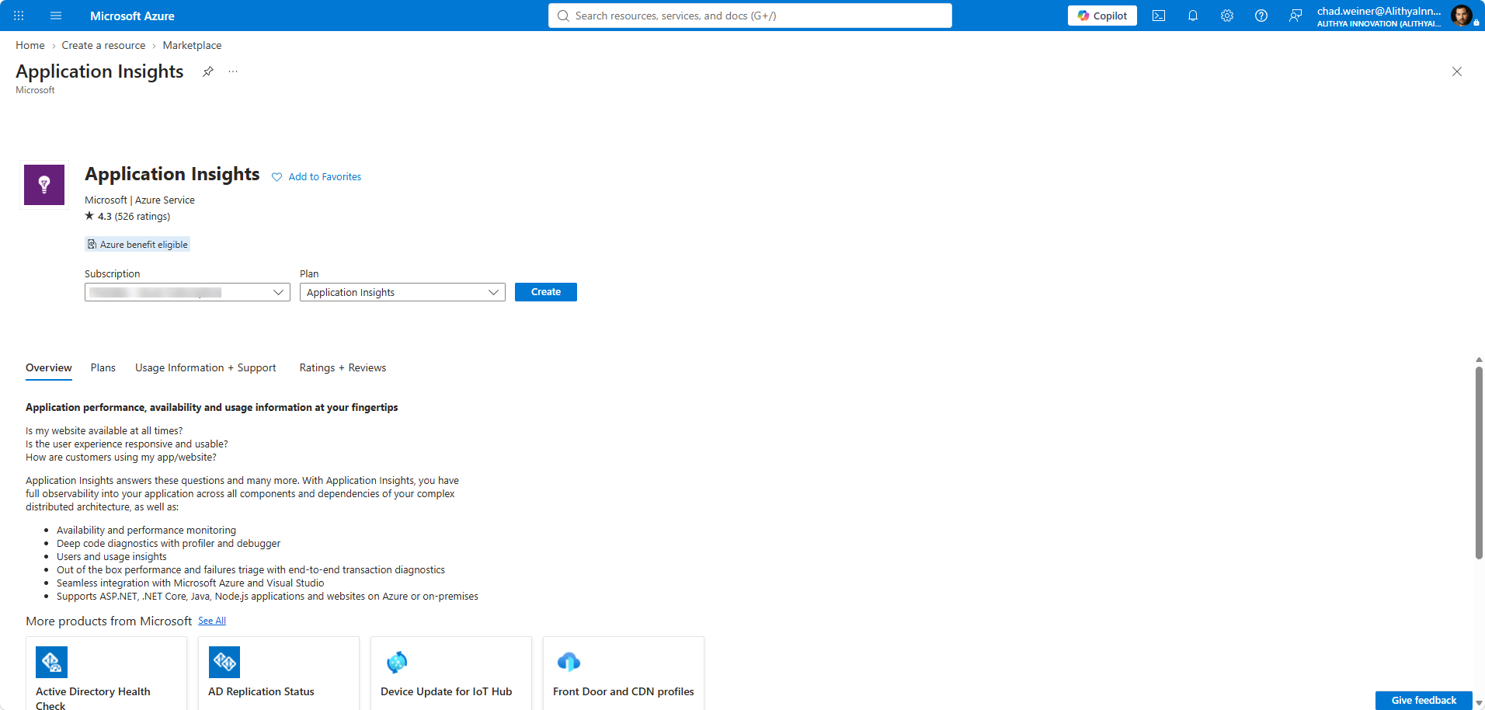Switch to the Plans tab

point(103,368)
